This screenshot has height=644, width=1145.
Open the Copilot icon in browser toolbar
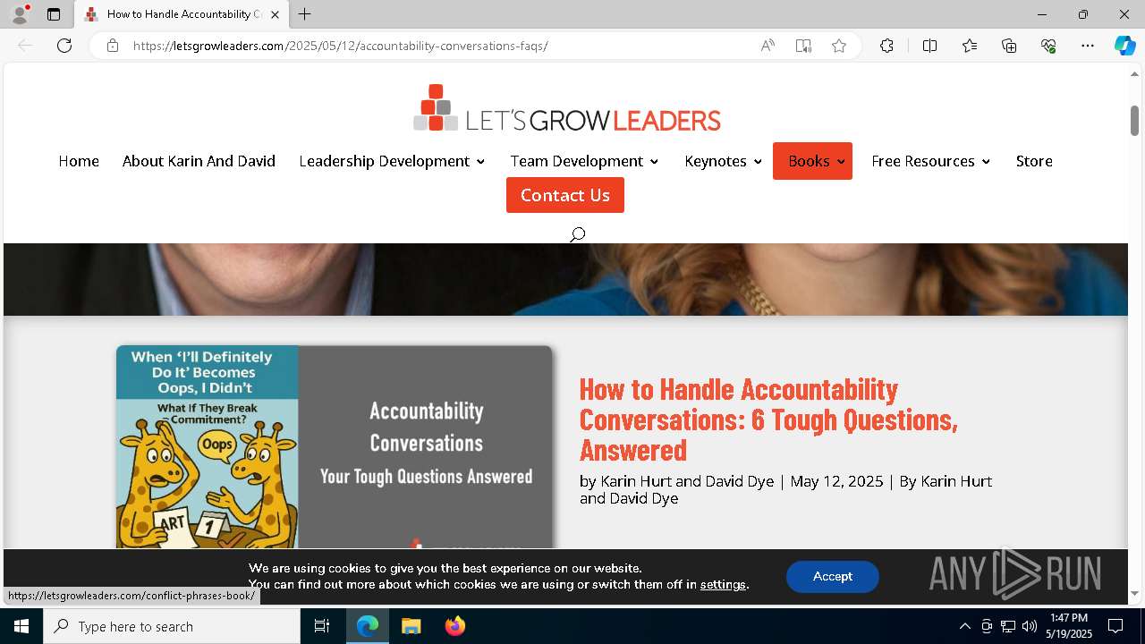click(x=1124, y=46)
